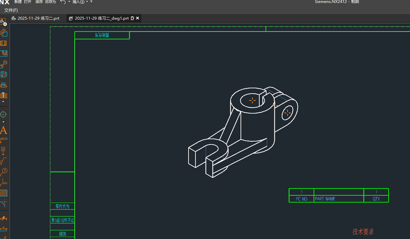Select the Section View tool icon

click(4, 43)
